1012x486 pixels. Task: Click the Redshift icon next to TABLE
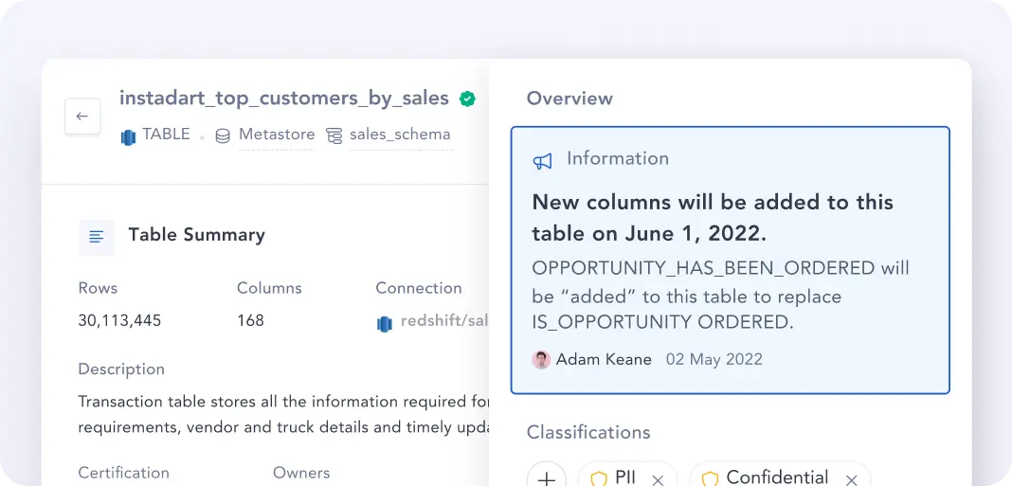129,135
